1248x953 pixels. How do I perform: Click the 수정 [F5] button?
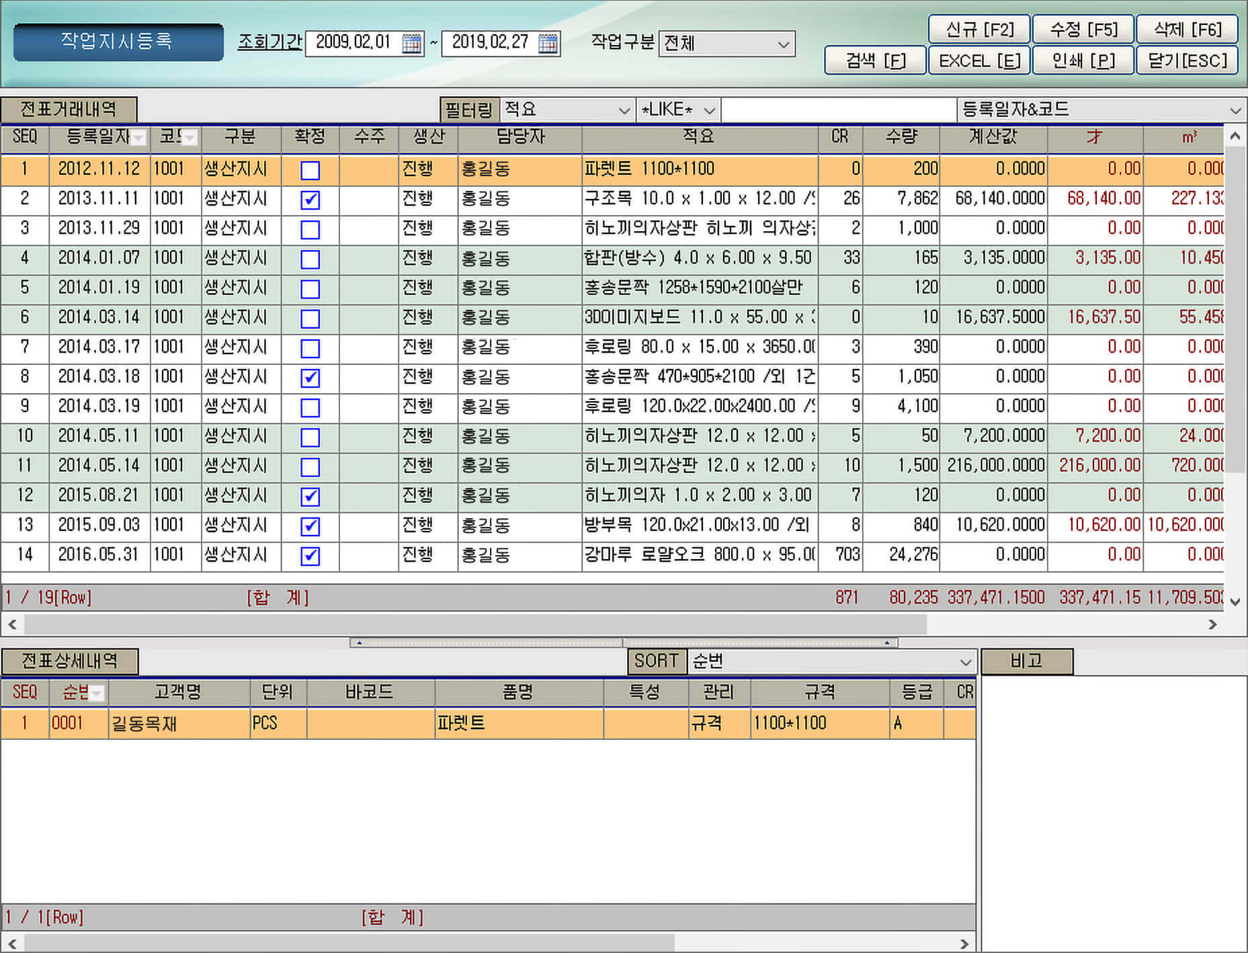pyautogui.click(x=1083, y=29)
